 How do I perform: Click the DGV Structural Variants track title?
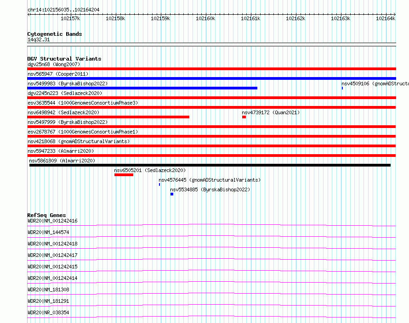click(x=64, y=59)
